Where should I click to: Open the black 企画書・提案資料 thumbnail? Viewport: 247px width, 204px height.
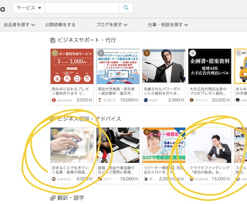(x=210, y=66)
